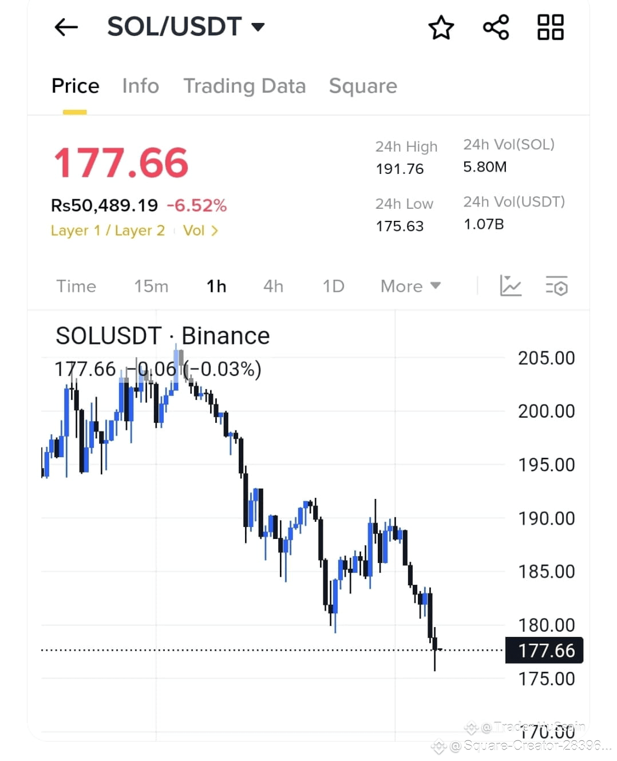
Task: Open the four-square grid menu icon
Action: coord(550,27)
